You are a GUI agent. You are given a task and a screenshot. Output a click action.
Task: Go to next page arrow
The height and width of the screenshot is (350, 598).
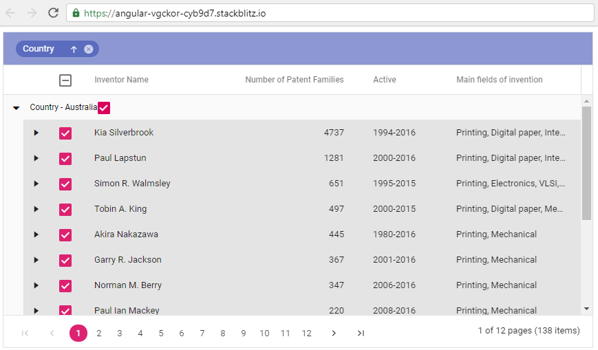coord(334,333)
